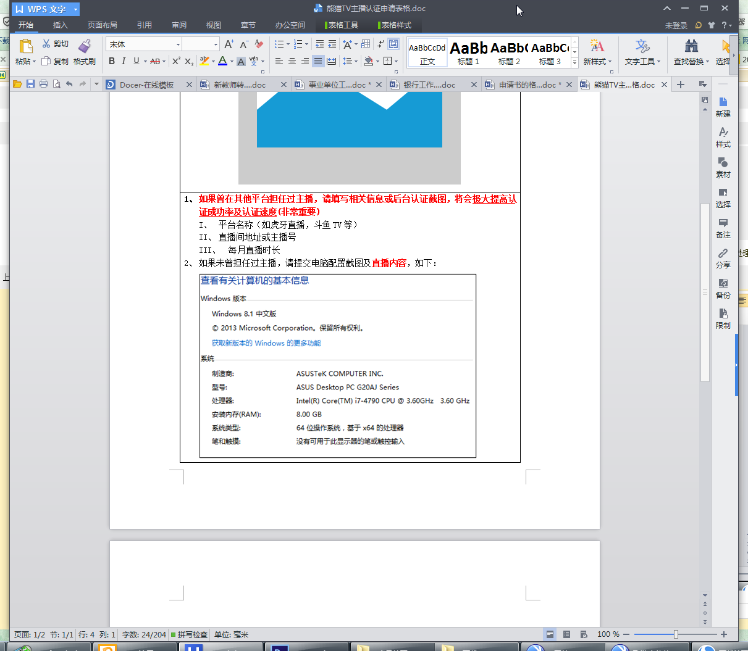Click the new document tab plus button
This screenshot has height=651, width=748.
click(x=681, y=85)
